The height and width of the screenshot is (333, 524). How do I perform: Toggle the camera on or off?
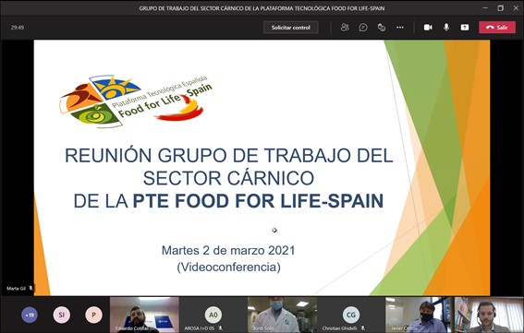coord(428,28)
